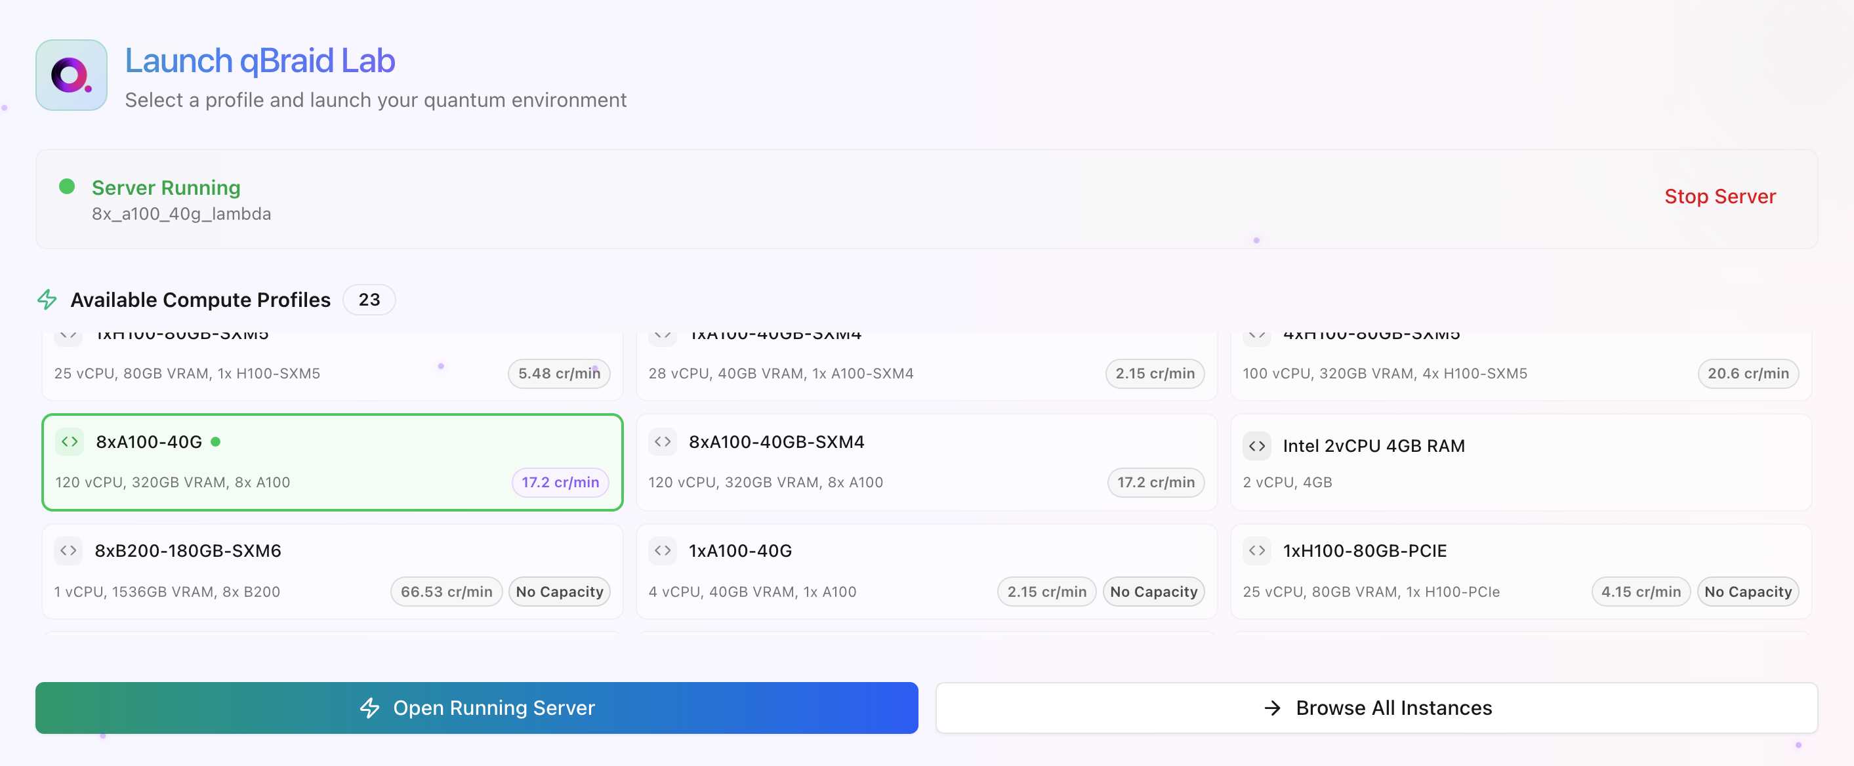Viewport: 1854px width, 766px height.
Task: Open the running server
Action: [x=476, y=708]
